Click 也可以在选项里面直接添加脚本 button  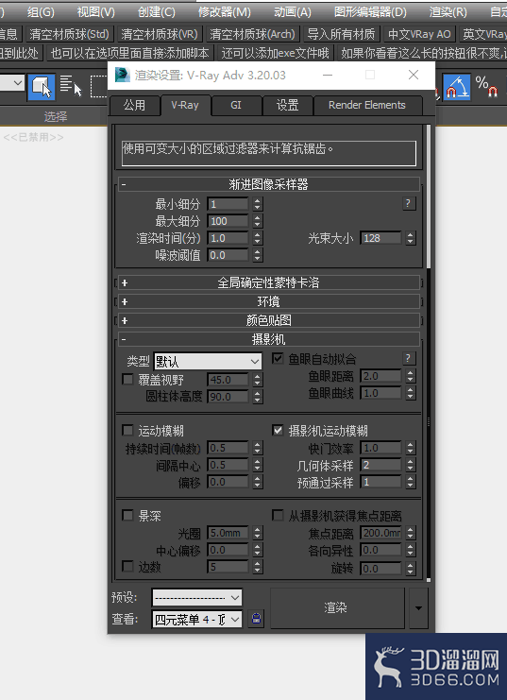point(130,54)
